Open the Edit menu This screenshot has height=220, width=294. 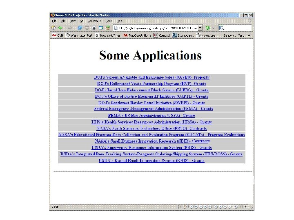tap(63, 21)
